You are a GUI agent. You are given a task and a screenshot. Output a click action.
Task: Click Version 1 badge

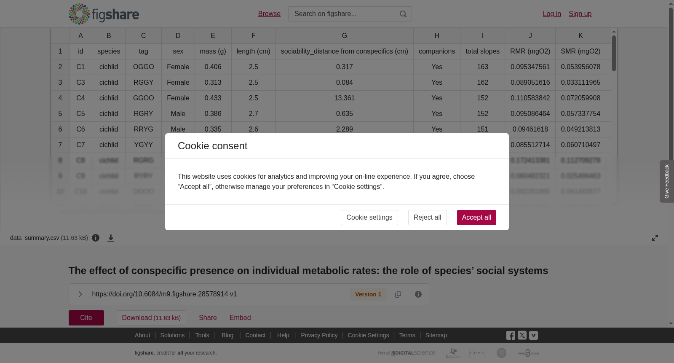[368, 294]
